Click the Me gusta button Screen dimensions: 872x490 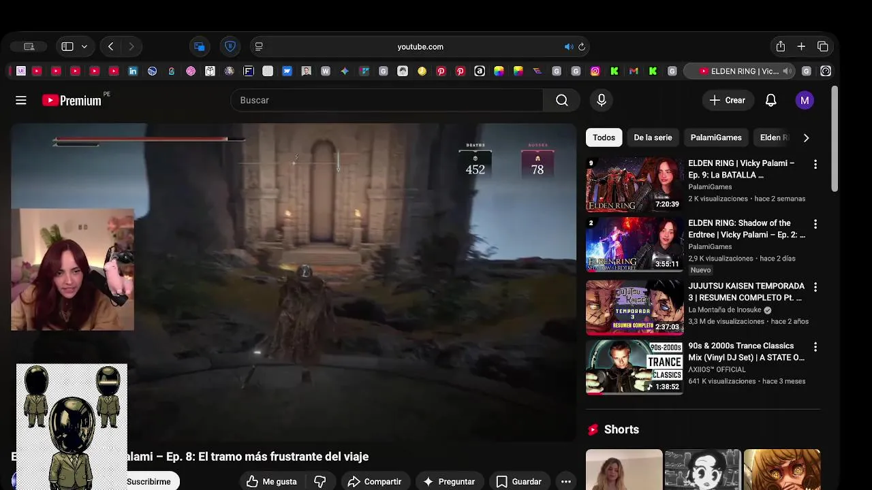click(x=272, y=481)
